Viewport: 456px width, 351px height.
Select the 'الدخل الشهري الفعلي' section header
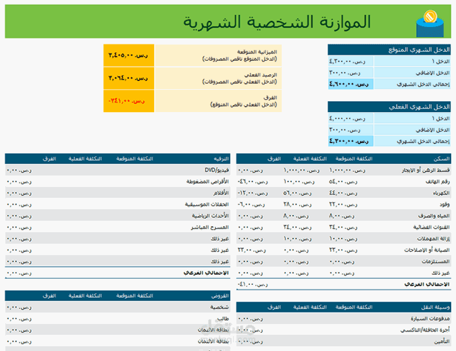389,107
